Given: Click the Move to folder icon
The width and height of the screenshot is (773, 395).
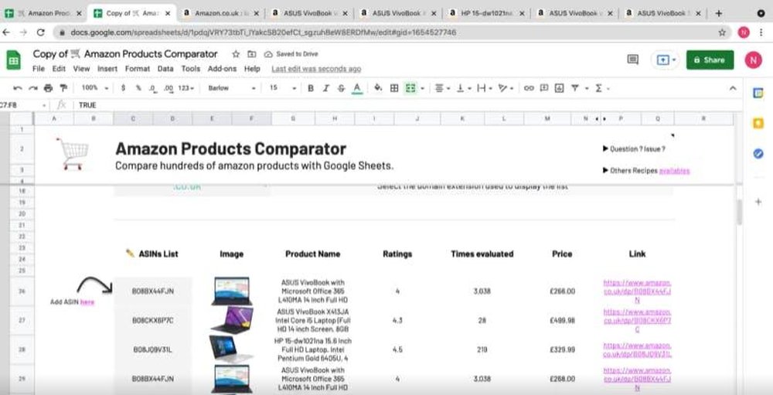Looking at the screenshot, I should point(252,54).
